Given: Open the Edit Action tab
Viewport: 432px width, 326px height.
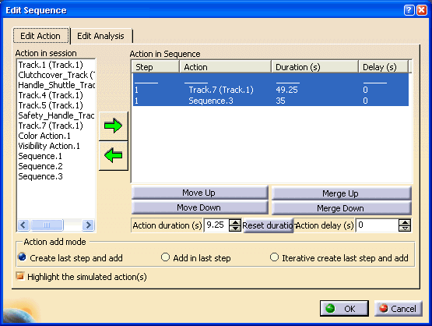Looking at the screenshot, I should click(x=40, y=36).
